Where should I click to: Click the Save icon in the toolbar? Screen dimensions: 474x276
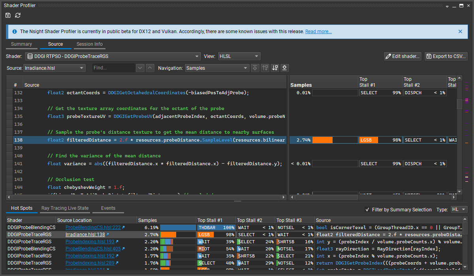[x=8, y=15]
